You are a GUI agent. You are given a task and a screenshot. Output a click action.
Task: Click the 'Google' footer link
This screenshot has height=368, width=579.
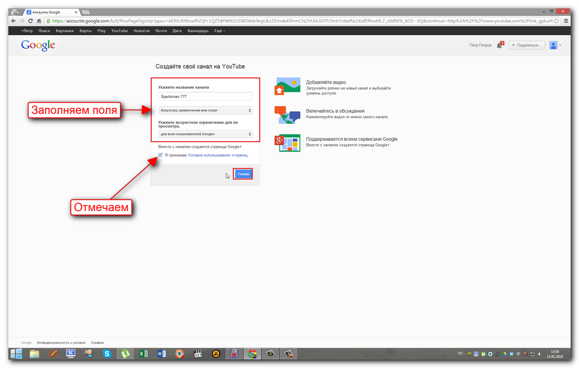click(x=26, y=342)
